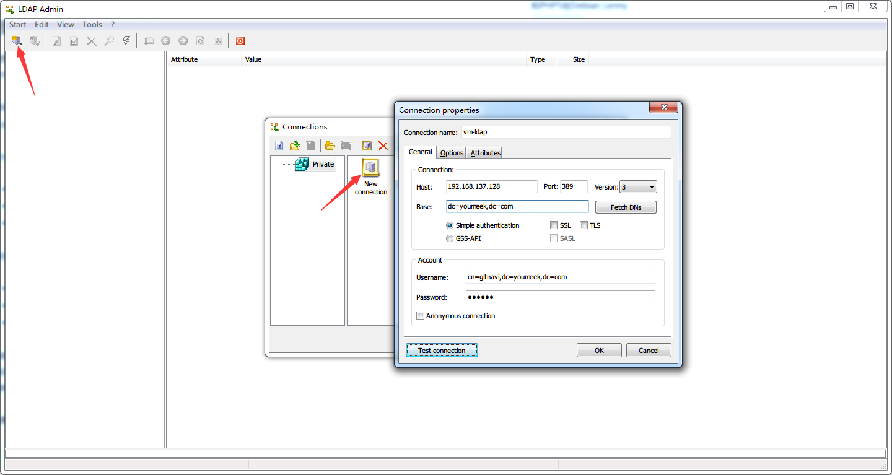Create a new connection in Connections dialog

(x=279, y=145)
